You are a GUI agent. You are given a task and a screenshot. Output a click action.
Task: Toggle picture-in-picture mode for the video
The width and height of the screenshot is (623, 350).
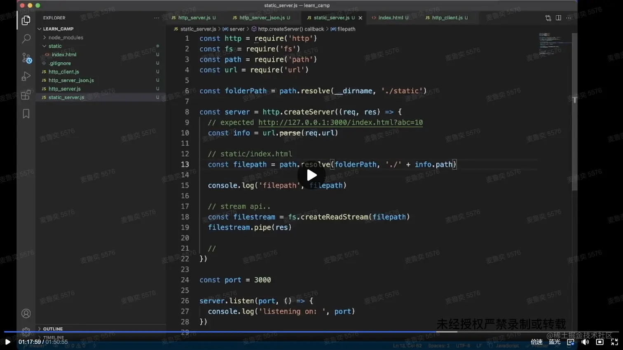tap(600, 342)
